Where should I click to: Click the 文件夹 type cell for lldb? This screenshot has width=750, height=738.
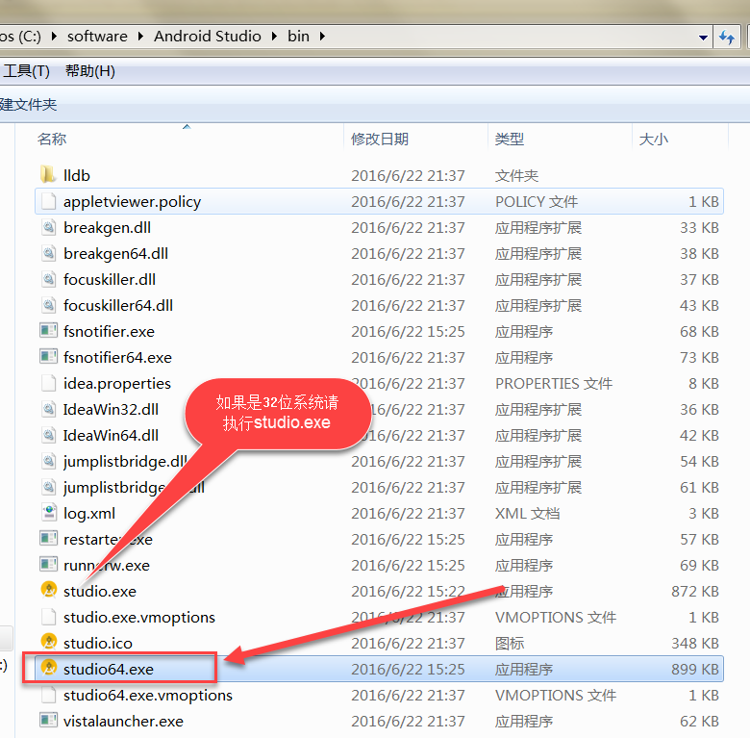(x=516, y=176)
